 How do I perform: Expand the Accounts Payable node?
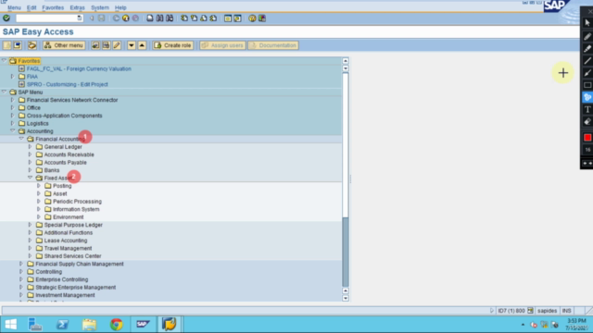pyautogui.click(x=30, y=162)
